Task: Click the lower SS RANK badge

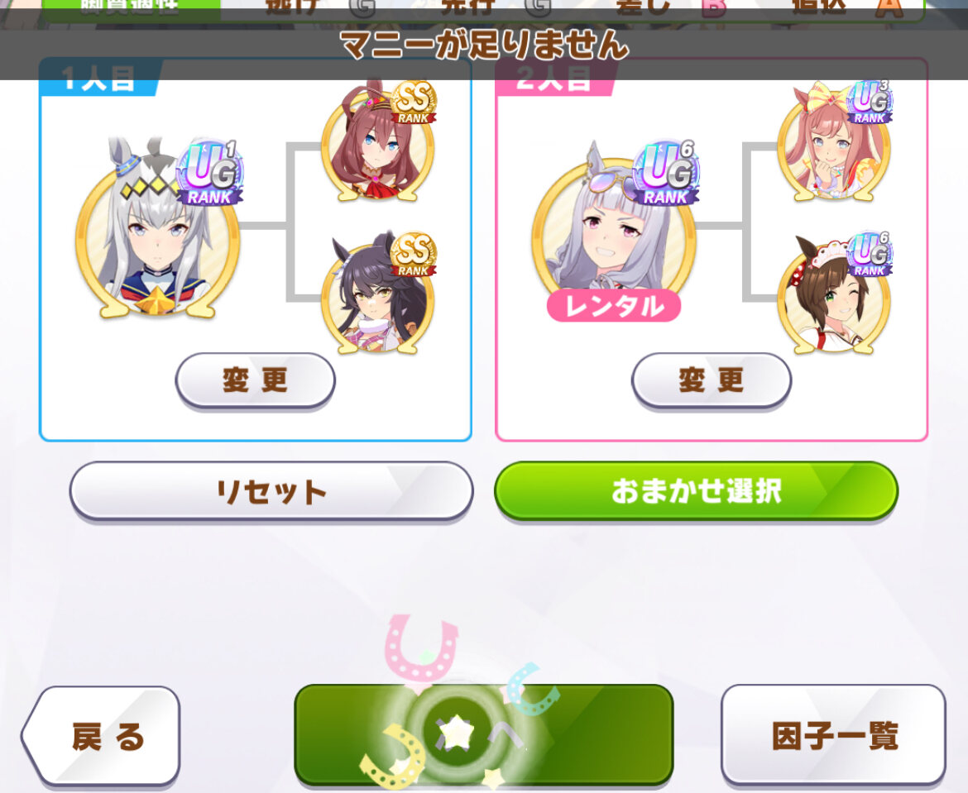Action: [x=414, y=255]
